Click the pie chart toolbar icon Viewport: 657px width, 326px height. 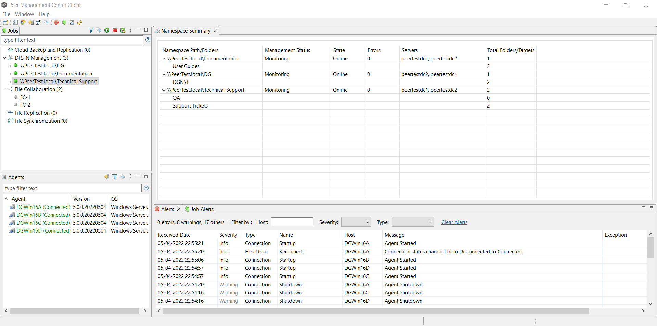[23, 22]
